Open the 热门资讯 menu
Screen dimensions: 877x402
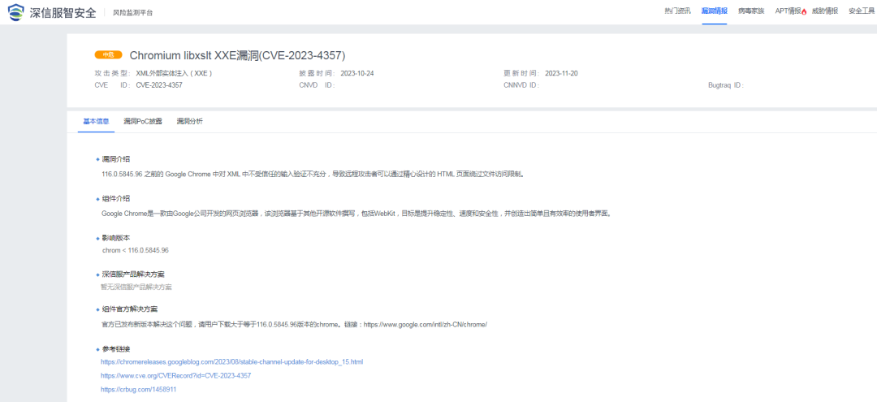click(677, 11)
